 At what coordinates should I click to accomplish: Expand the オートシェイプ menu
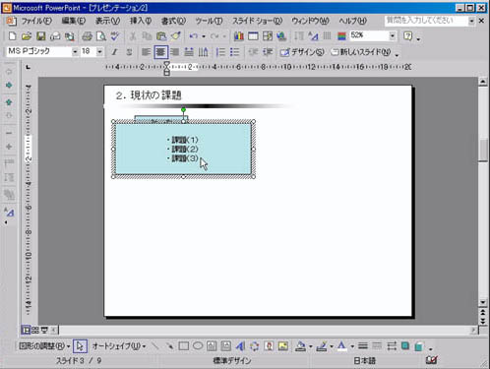point(119,346)
